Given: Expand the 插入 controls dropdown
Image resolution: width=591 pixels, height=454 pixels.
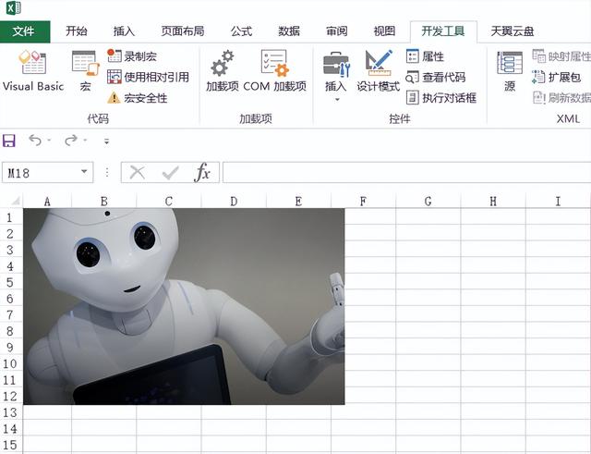Looking at the screenshot, I should click(x=336, y=98).
